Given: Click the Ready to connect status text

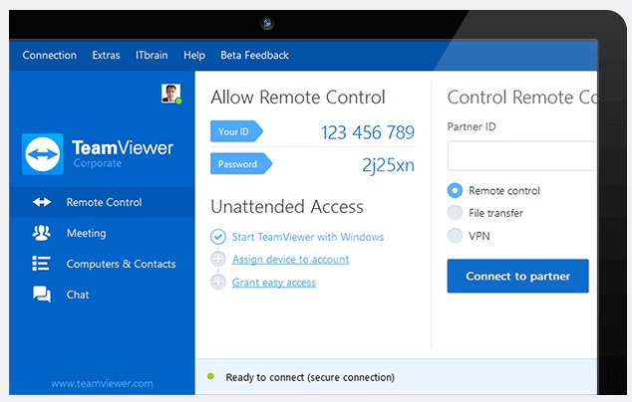Looking at the screenshot, I should tap(310, 377).
